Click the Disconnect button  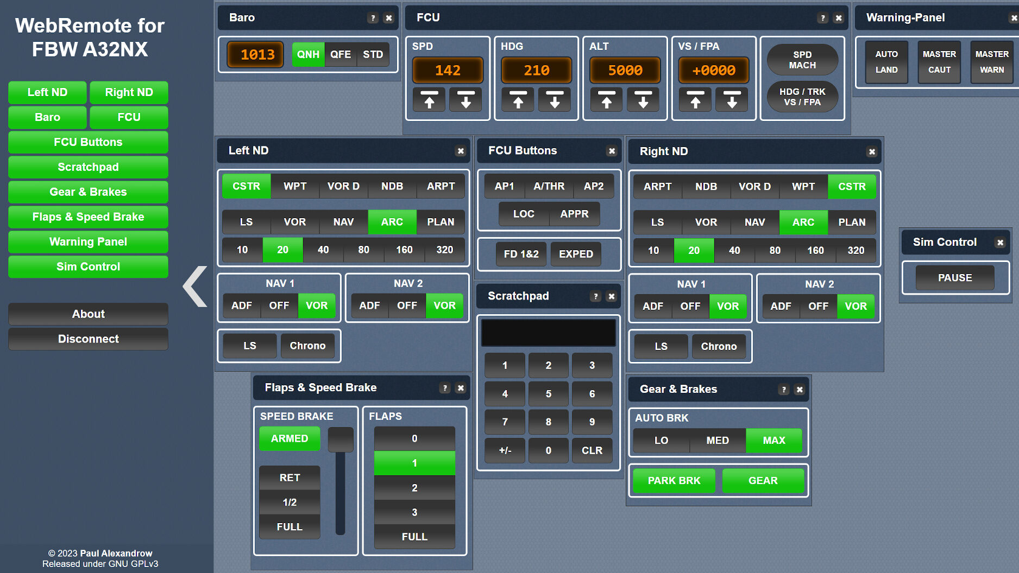(88, 339)
